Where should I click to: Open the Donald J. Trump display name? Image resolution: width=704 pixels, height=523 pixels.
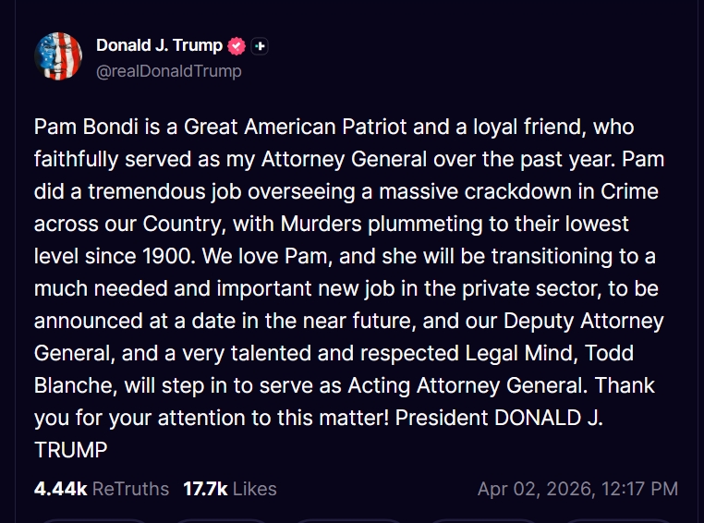(159, 45)
